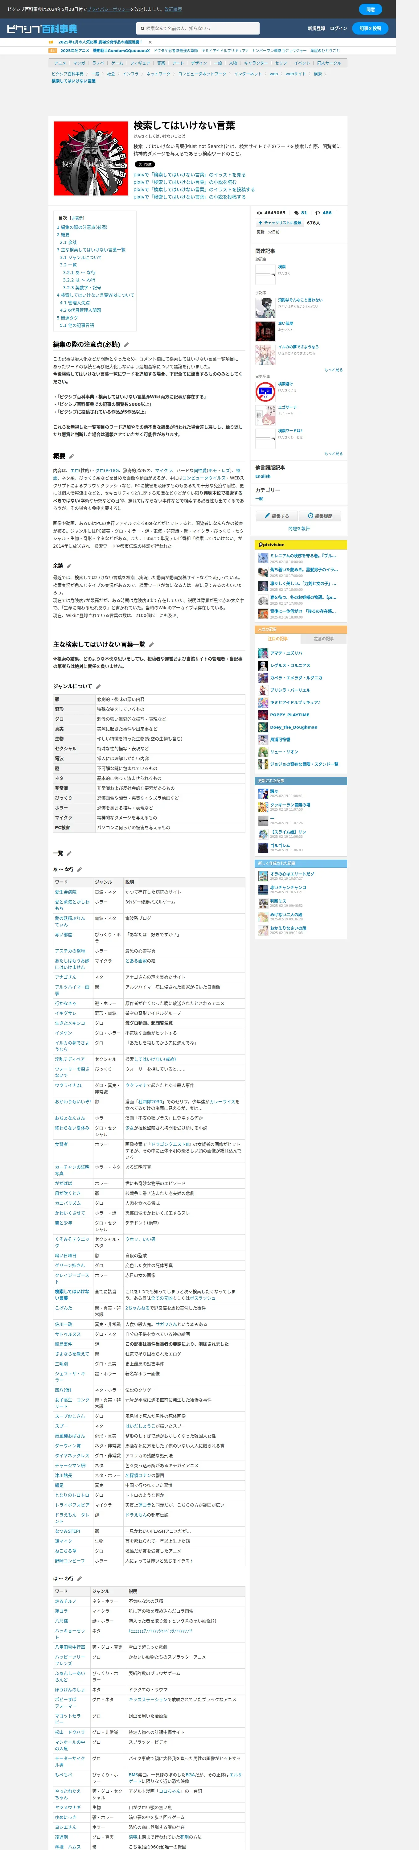The image size is (419, 1850).
Task: Click もっと見る under 兄弟記事
Action: point(334,454)
